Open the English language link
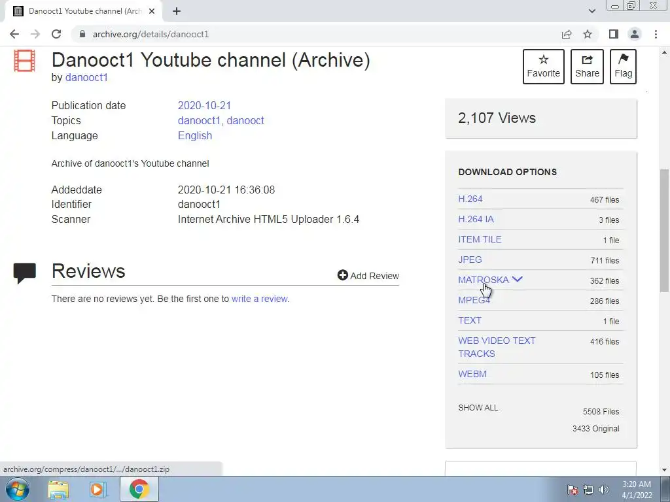Image resolution: width=670 pixels, height=502 pixels. coord(195,135)
